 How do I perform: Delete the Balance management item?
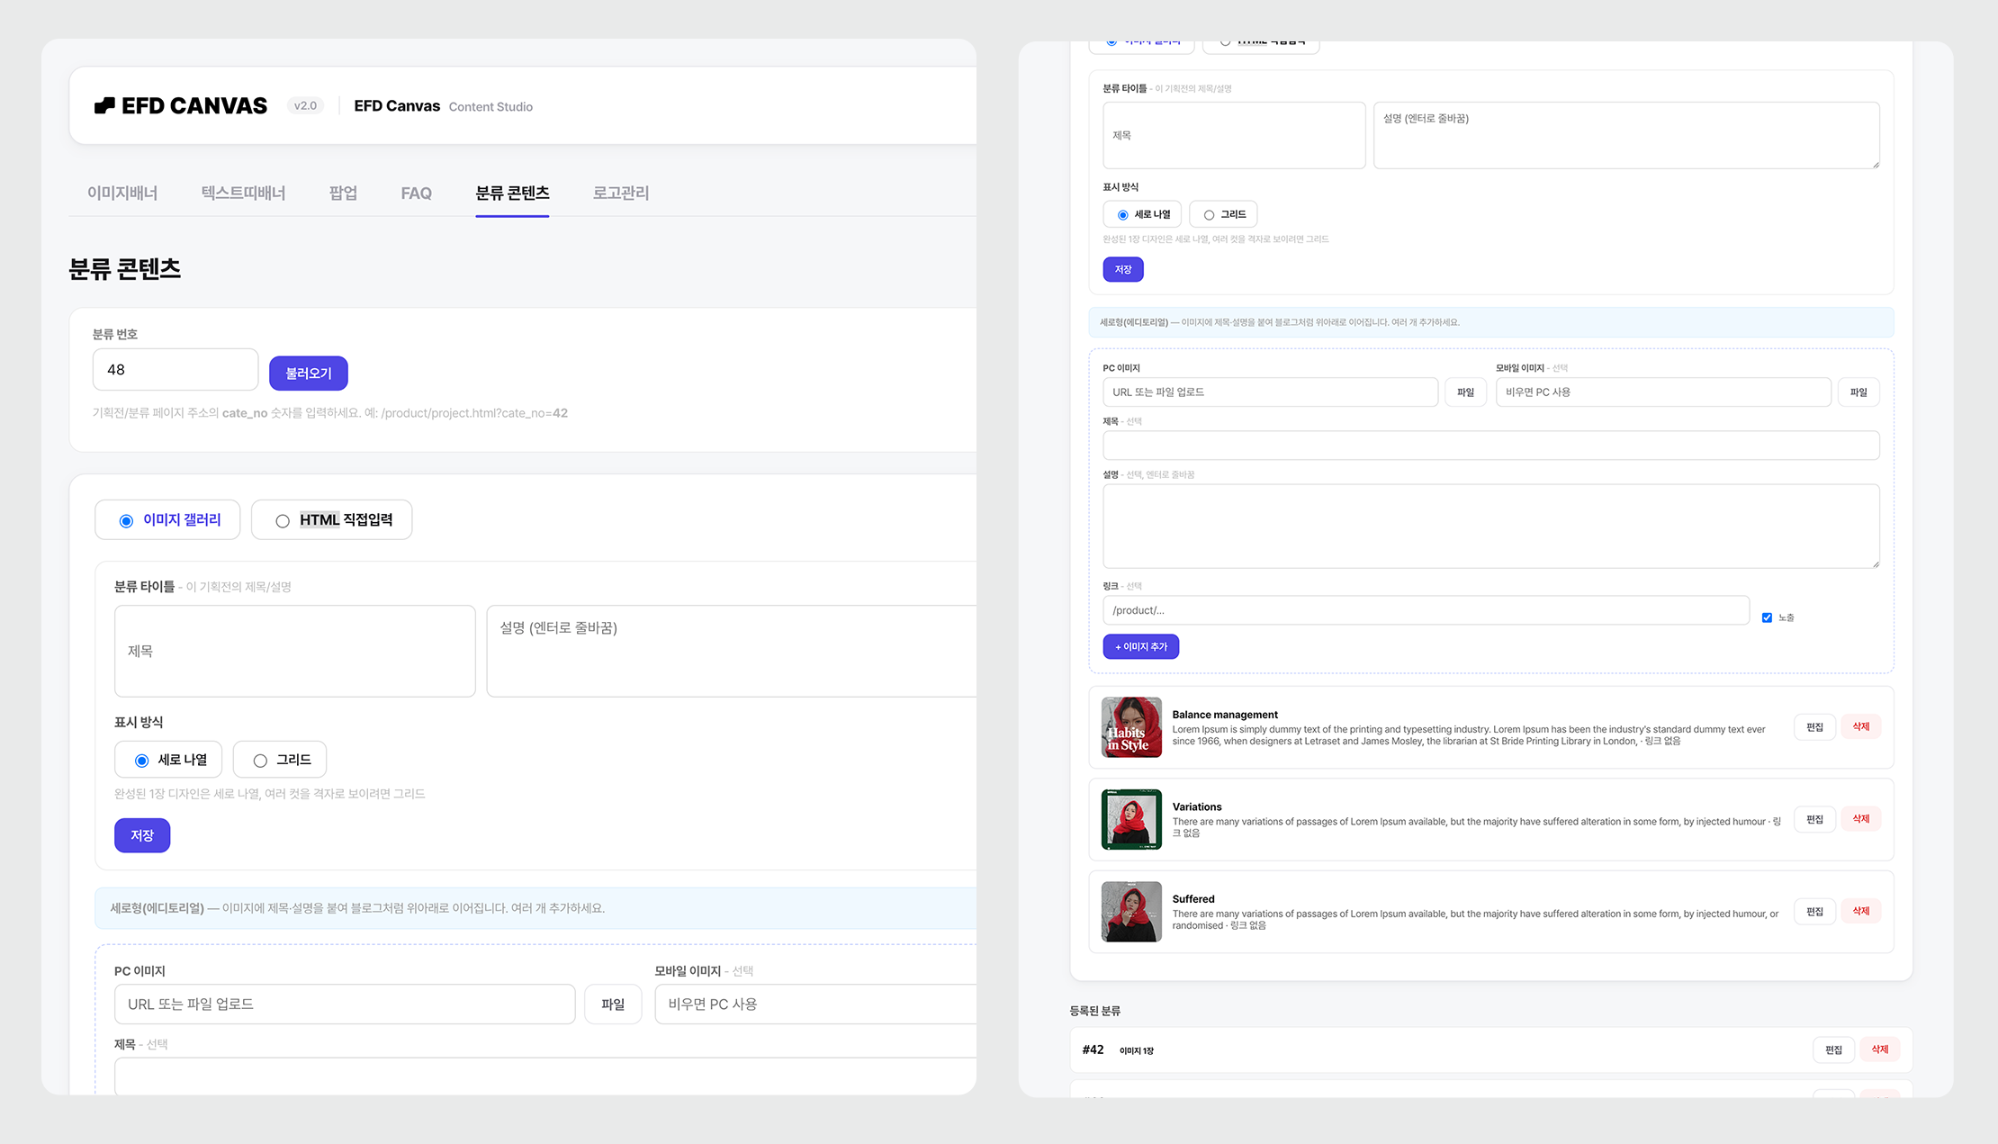click(1860, 726)
